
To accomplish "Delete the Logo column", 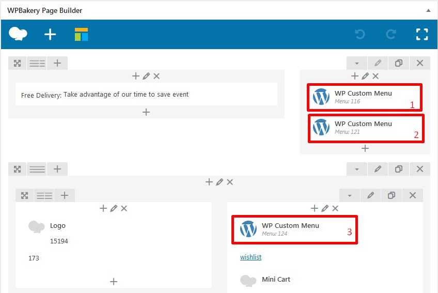I will coord(124,208).
